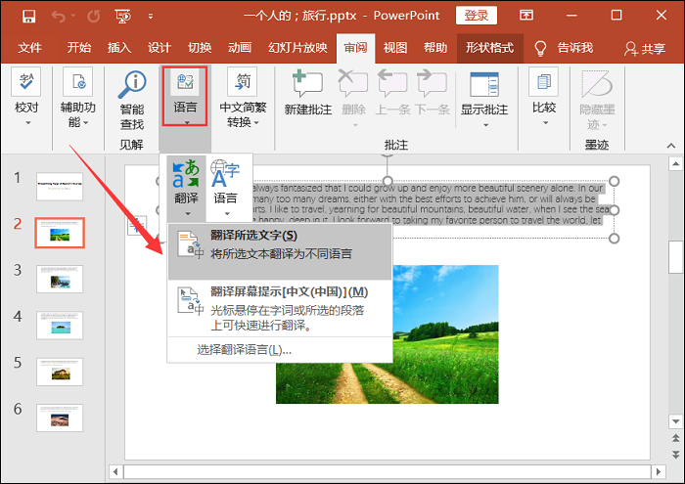Screen dimensions: 685x484
Task: Click the vertical scrollbar thumb
Action: 676,257
